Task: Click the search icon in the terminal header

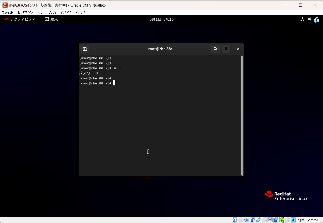Action: pyautogui.click(x=215, y=49)
